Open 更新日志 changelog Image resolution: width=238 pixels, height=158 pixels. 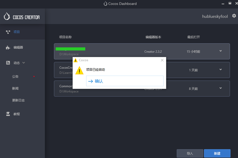click(x=18, y=100)
